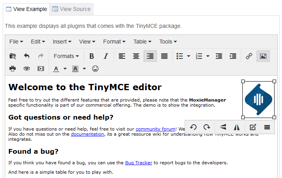The image size is (282, 178).
Task: Click the bottom-left image resize handle
Action: click(243, 117)
